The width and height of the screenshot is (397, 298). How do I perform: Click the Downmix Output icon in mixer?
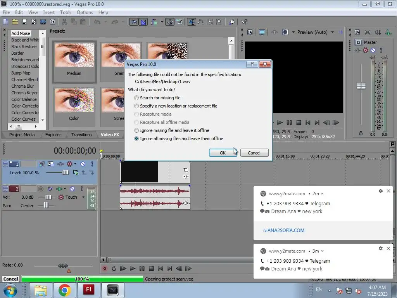pos(368,32)
